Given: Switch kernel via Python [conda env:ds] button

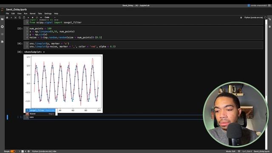Looking at the screenshot, I should pos(253,17).
